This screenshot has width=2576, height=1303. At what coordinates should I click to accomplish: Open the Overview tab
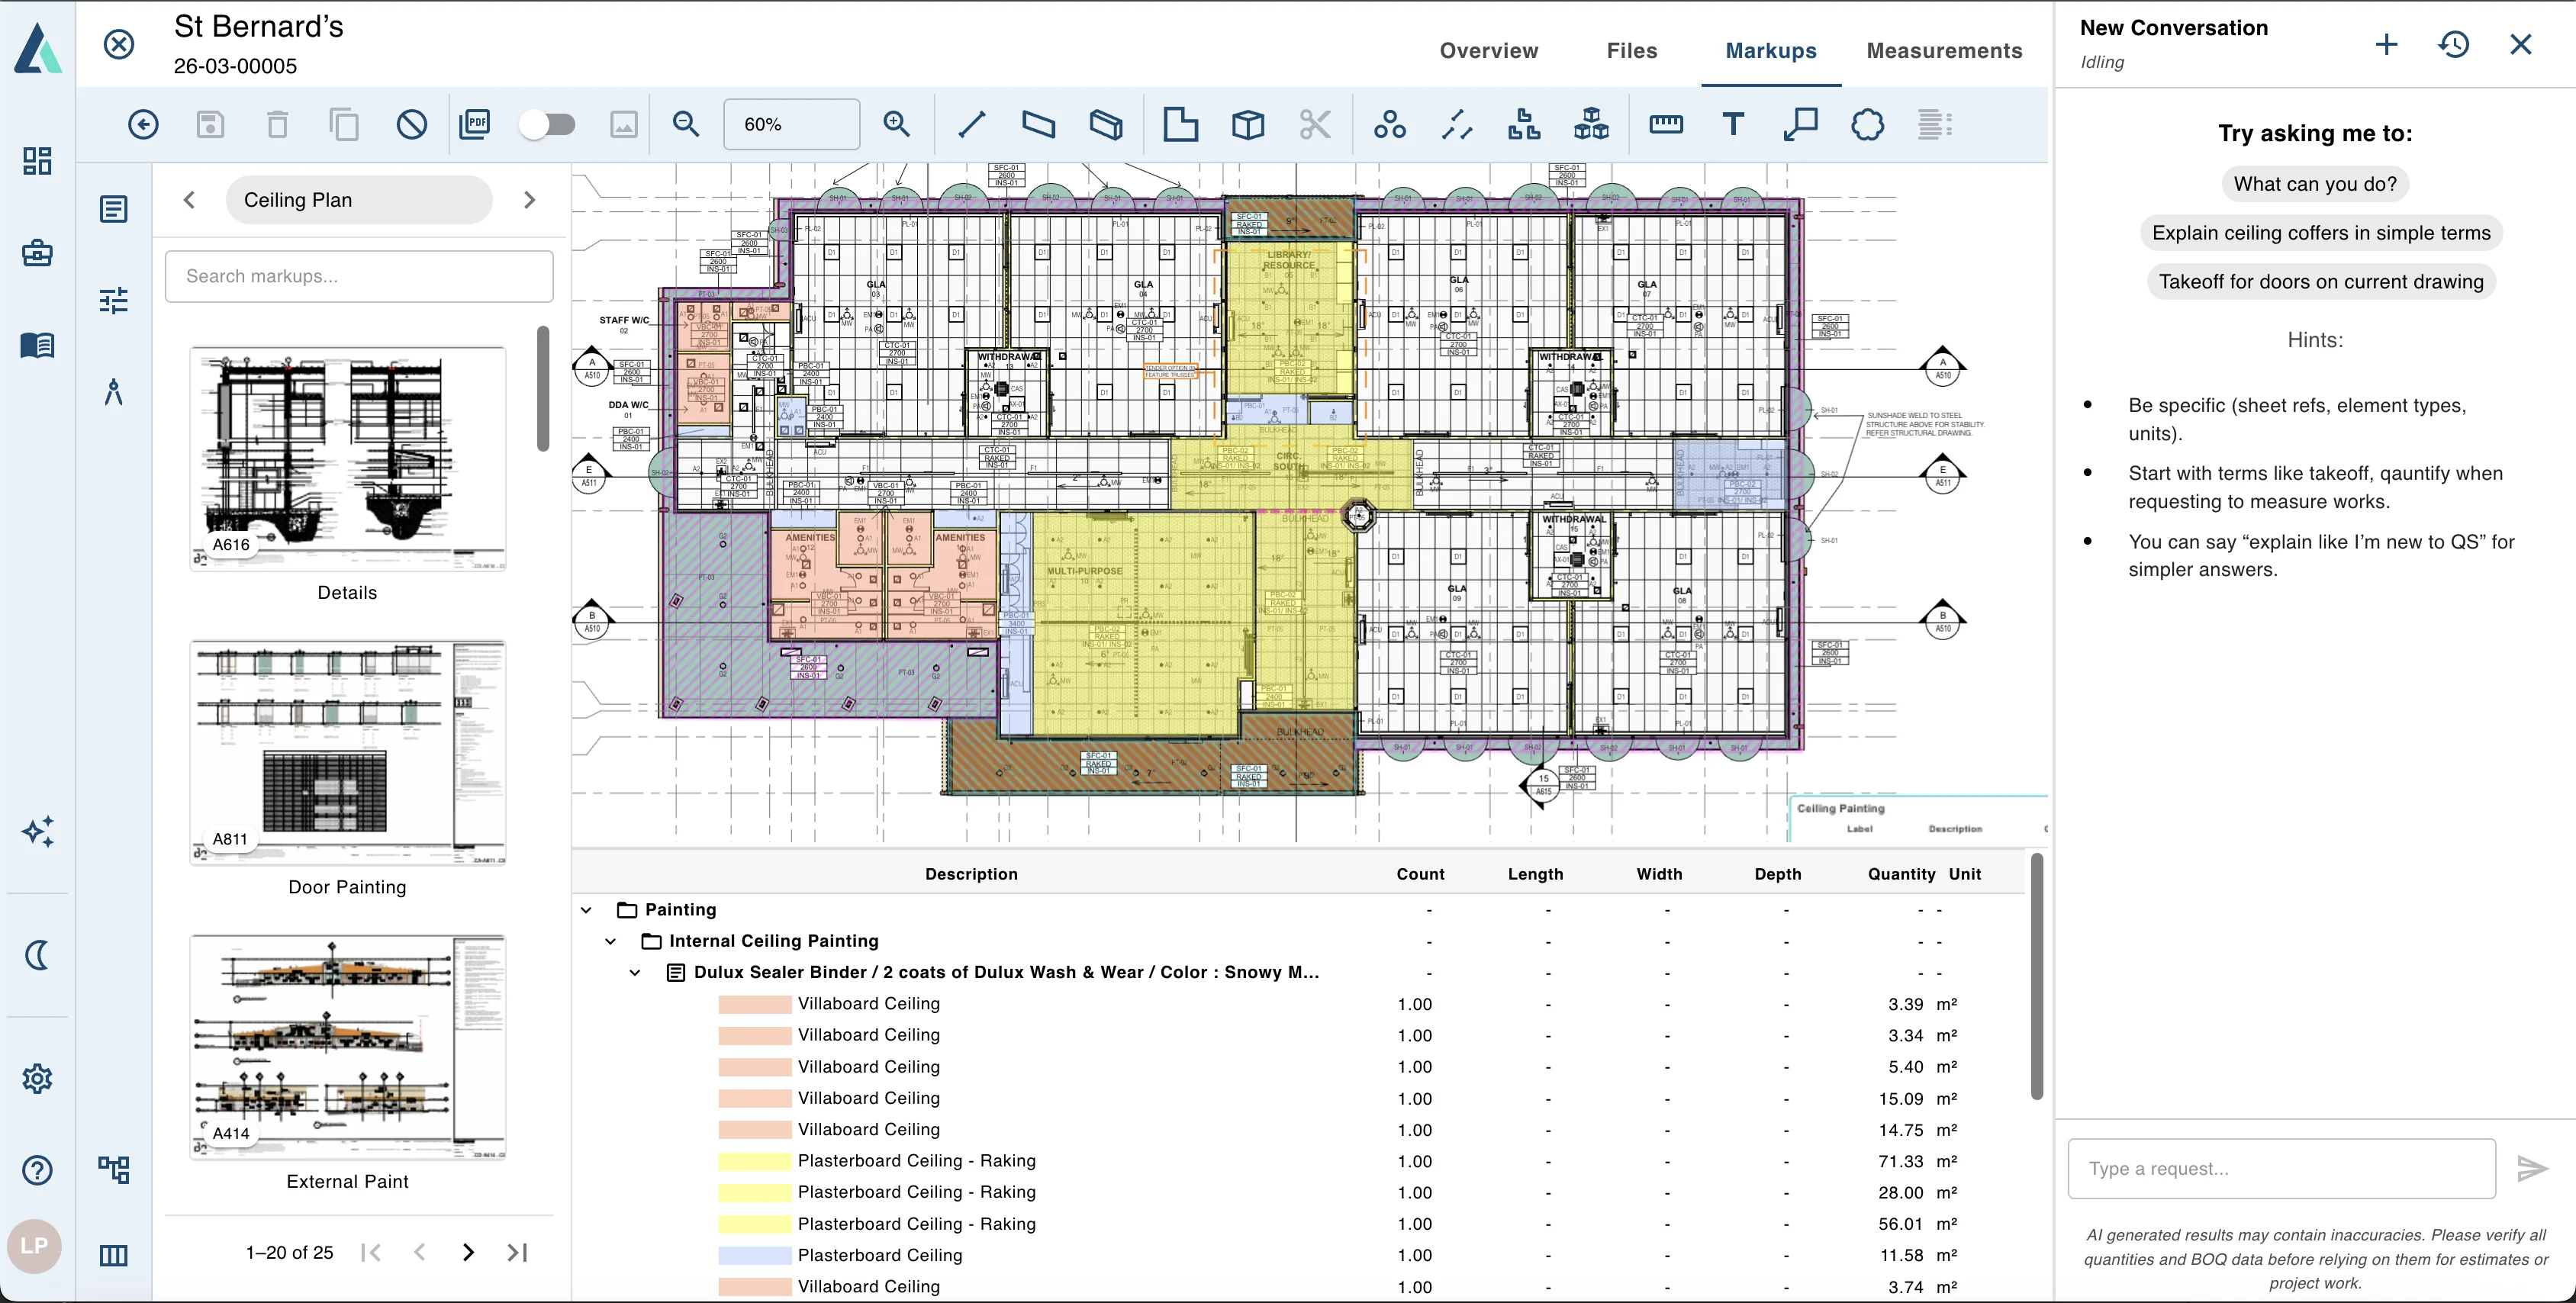click(1488, 50)
